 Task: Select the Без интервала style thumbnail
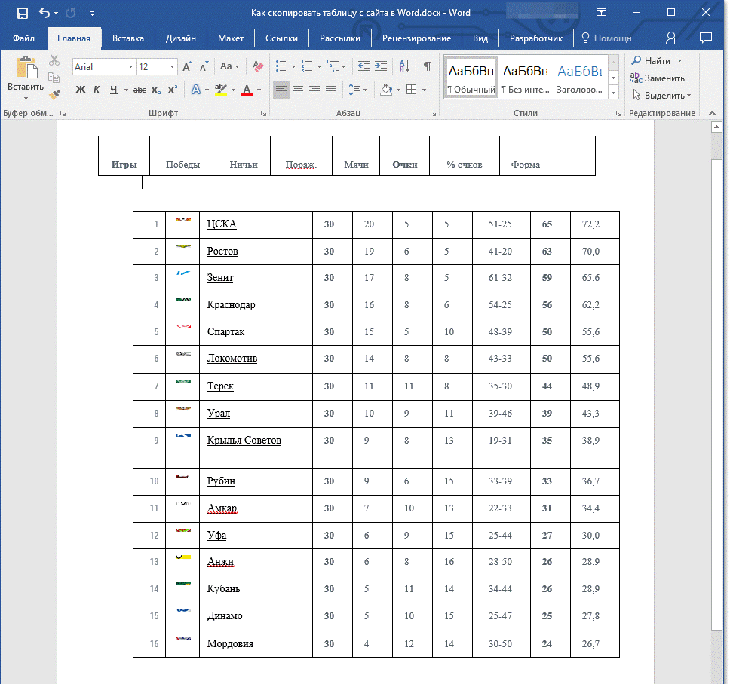click(x=525, y=77)
